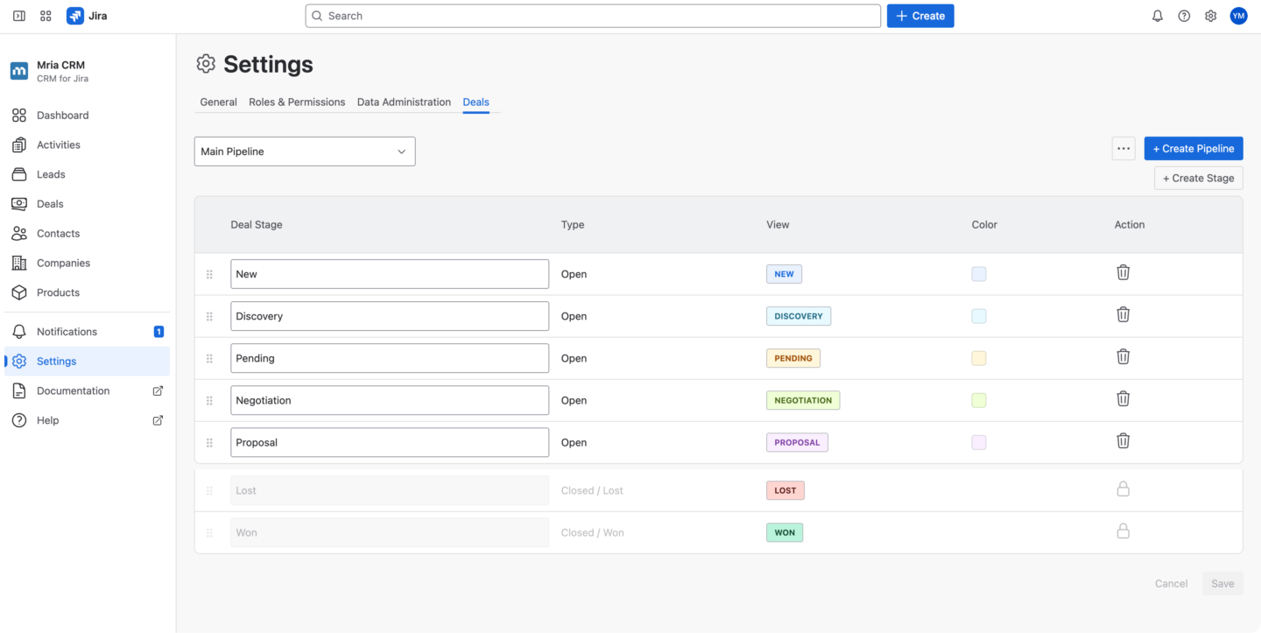Viewport: 1261px width, 633px height.
Task: Delete the Discovery deal stage
Action: click(x=1123, y=314)
